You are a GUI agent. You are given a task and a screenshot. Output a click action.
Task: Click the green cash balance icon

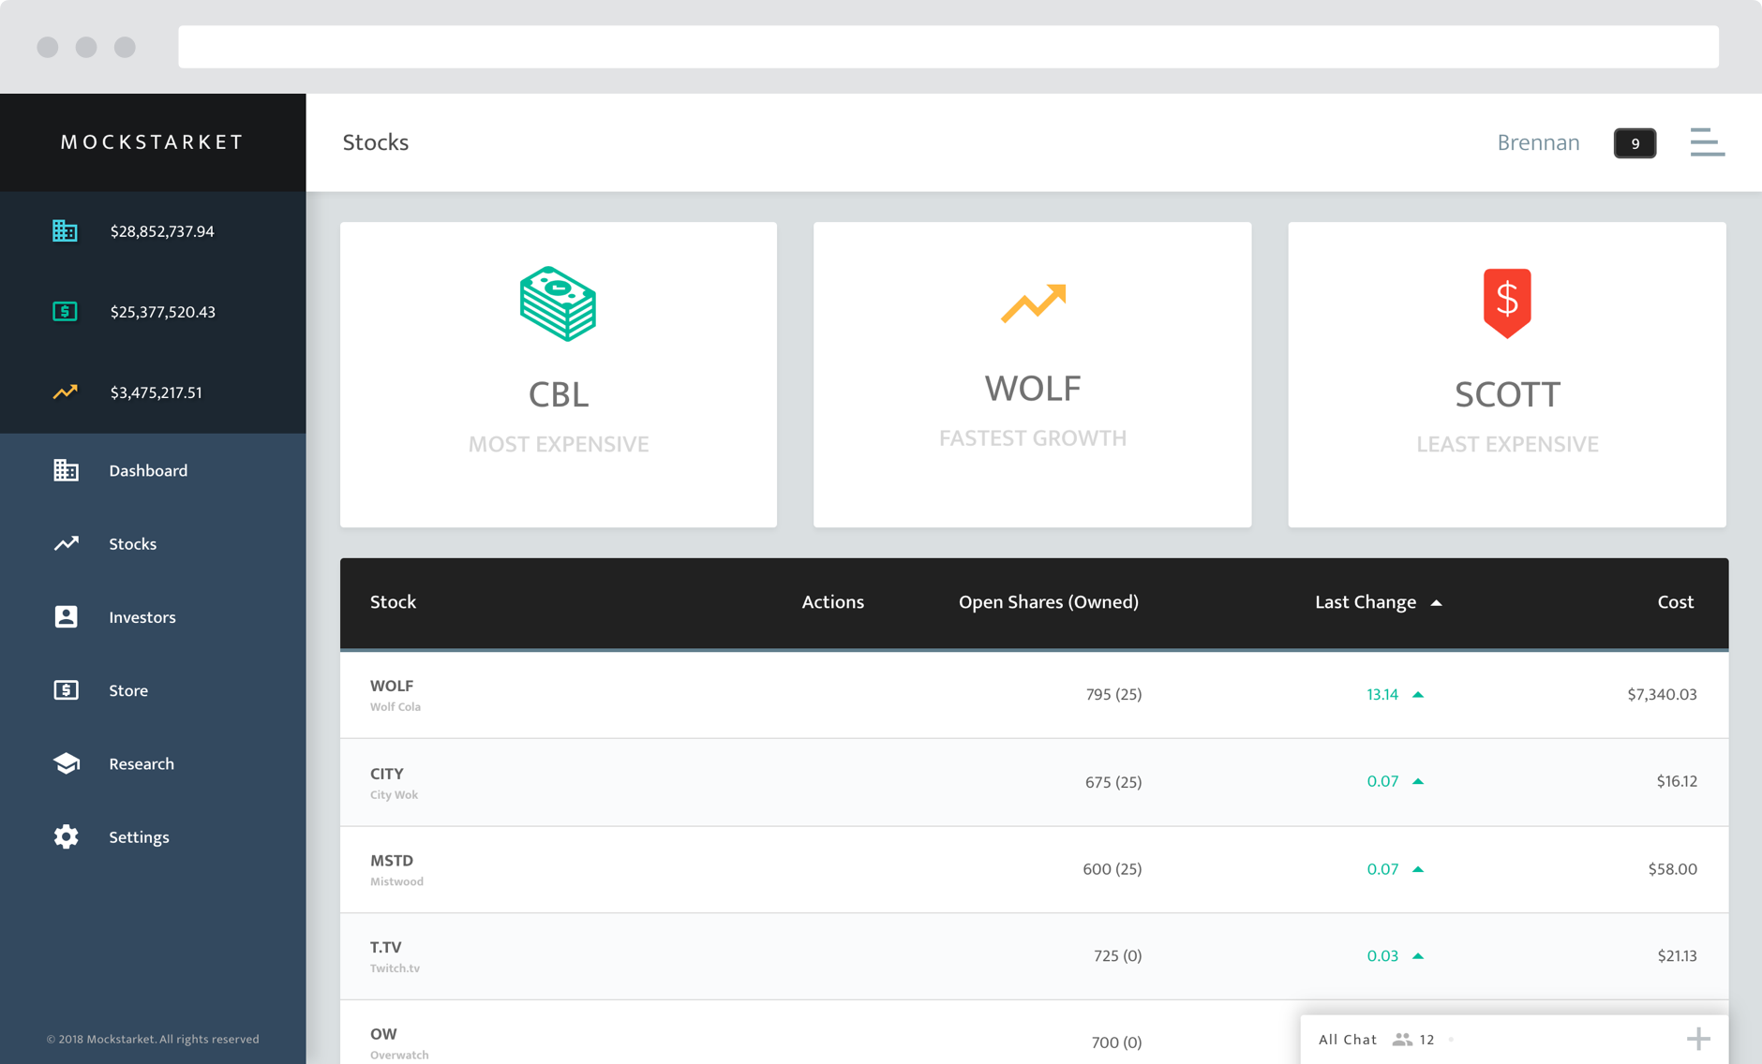(x=65, y=312)
